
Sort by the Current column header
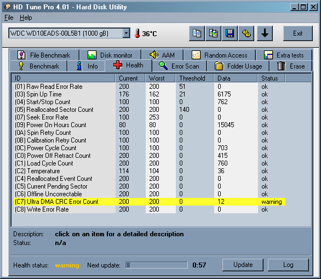[x=130, y=78]
